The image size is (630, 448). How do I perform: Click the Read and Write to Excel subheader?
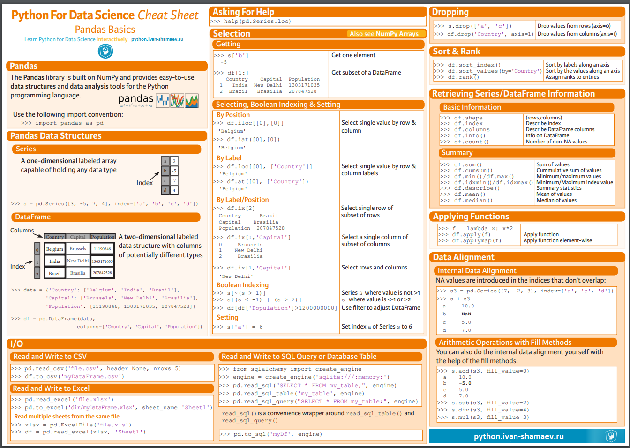pyautogui.click(x=51, y=388)
